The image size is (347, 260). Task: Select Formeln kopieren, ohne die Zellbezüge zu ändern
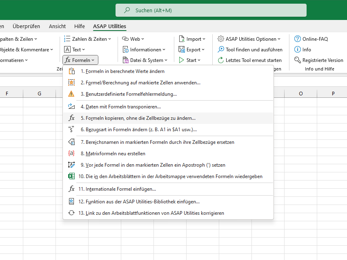168,118
